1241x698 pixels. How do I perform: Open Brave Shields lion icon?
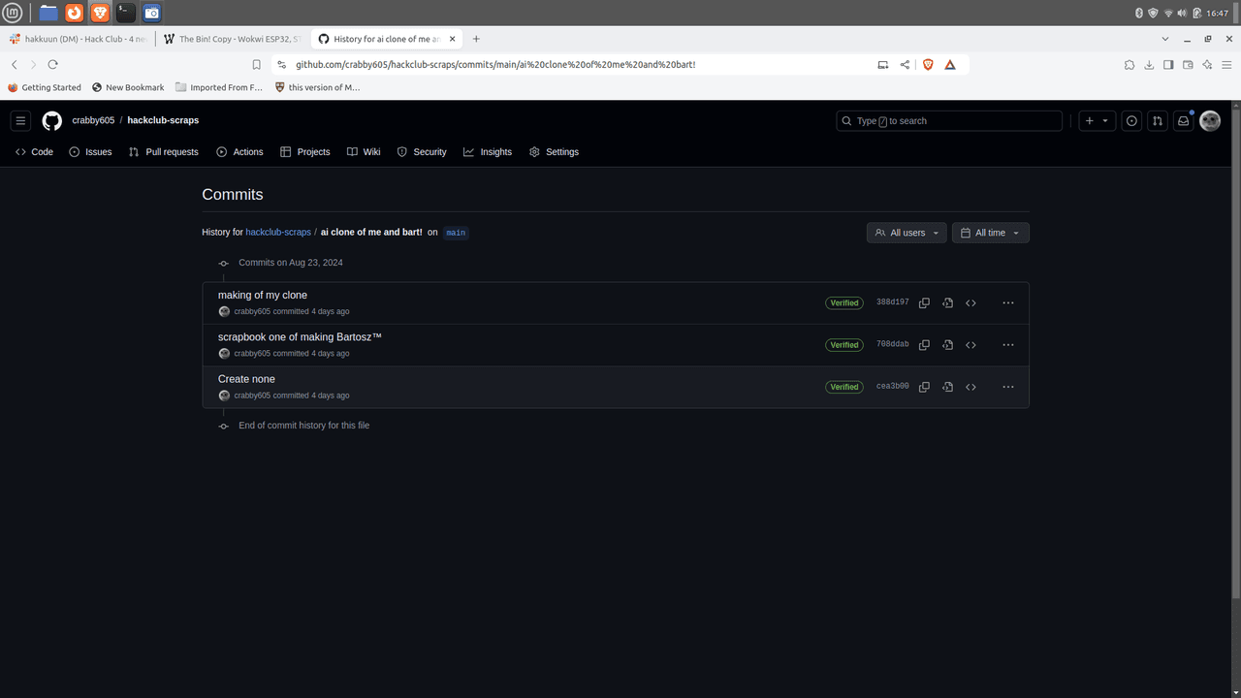click(x=928, y=65)
